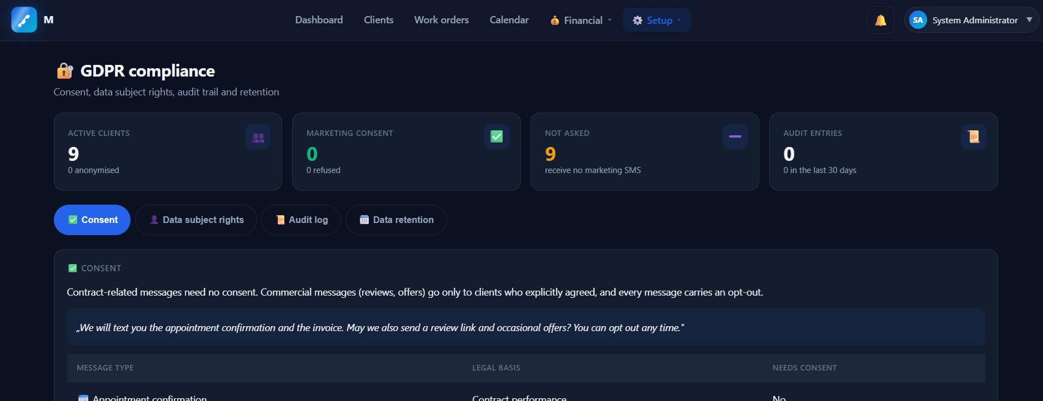Go to the Dashboard page
Image resolution: width=1043 pixels, height=401 pixels.
tap(319, 20)
